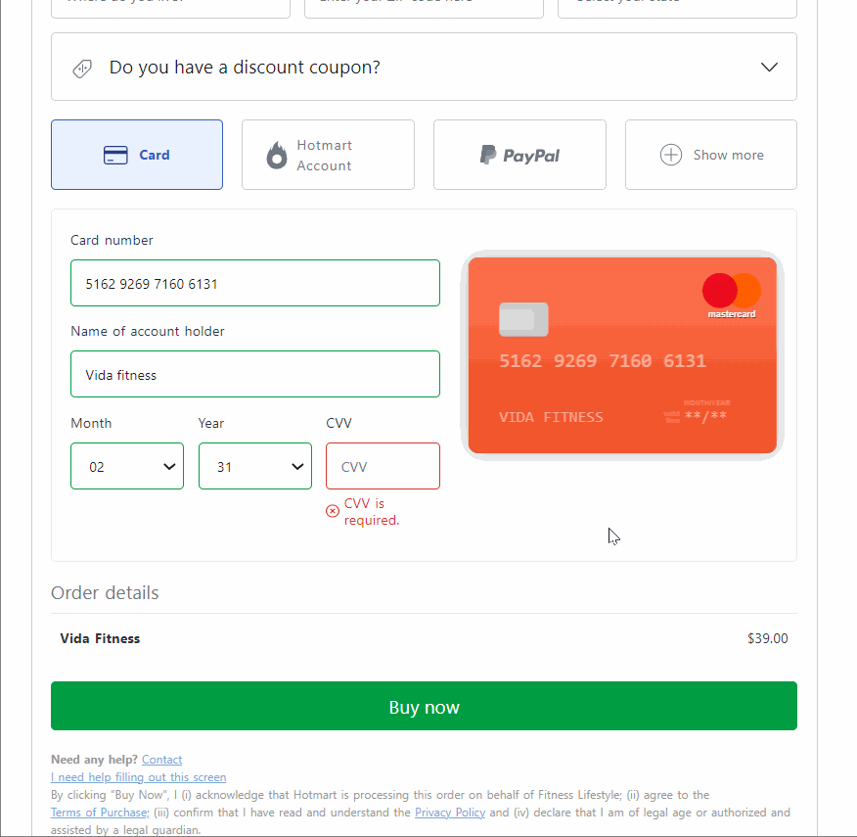Select the Hotmart Account payment tab
The image size is (857, 837).
(x=328, y=155)
